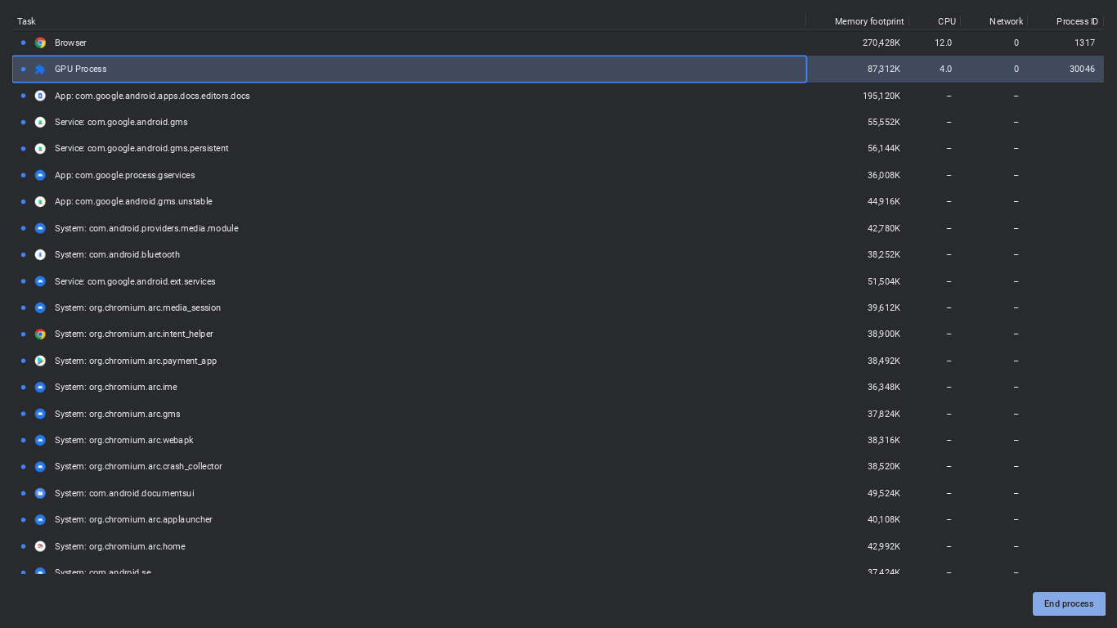The width and height of the screenshot is (1117, 628).
Task: Click the 44,916K memory value
Action: 884,202
